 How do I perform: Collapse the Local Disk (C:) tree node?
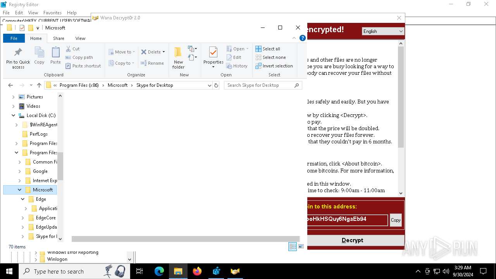tap(14, 115)
